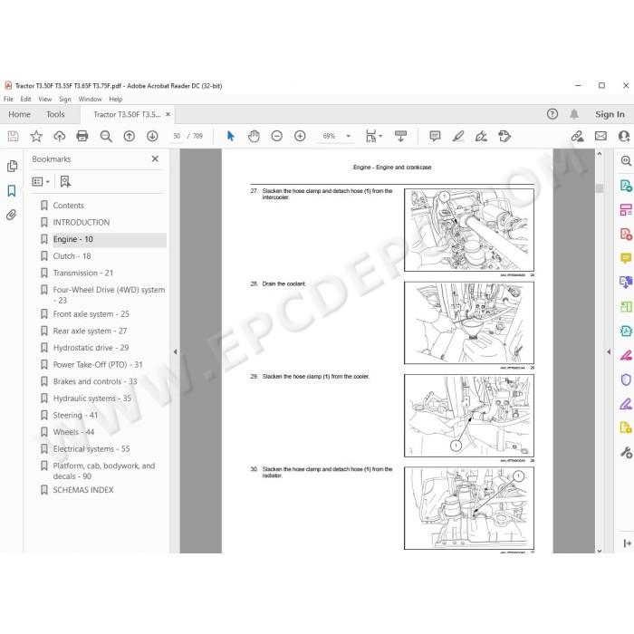
Task: Open the fit page options icon
Action: tap(373, 136)
